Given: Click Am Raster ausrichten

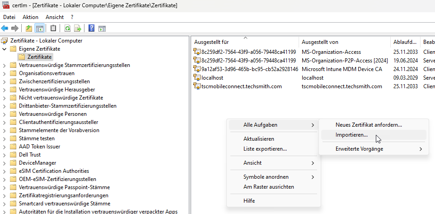Looking at the screenshot, I should pos(274,187).
